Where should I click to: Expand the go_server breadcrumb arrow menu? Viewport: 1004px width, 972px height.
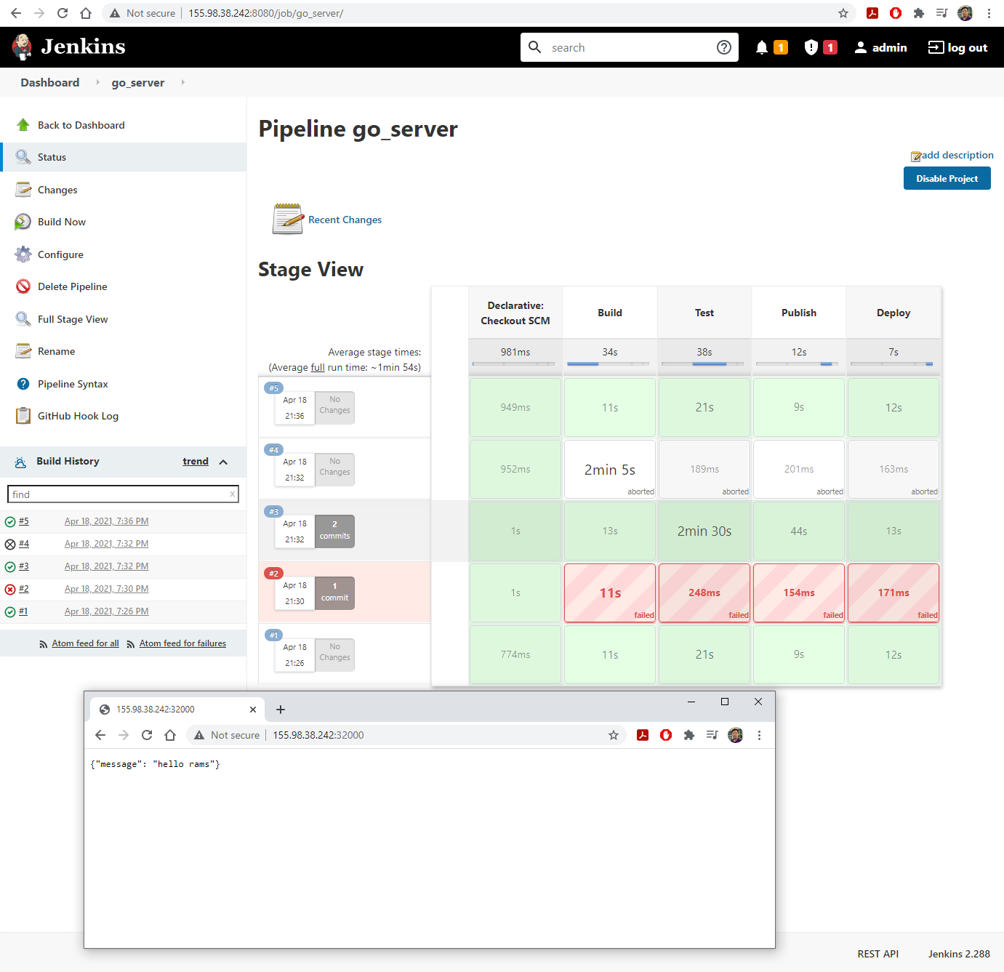click(x=182, y=82)
